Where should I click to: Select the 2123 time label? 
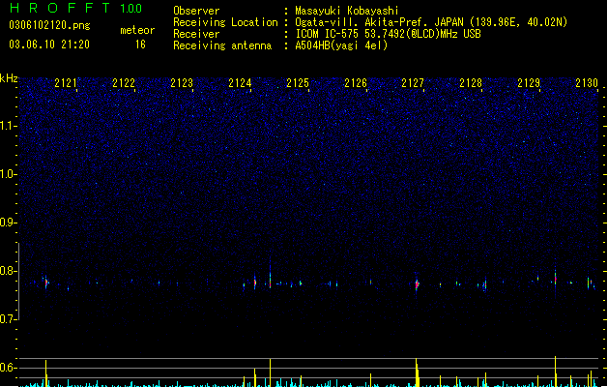click(182, 83)
